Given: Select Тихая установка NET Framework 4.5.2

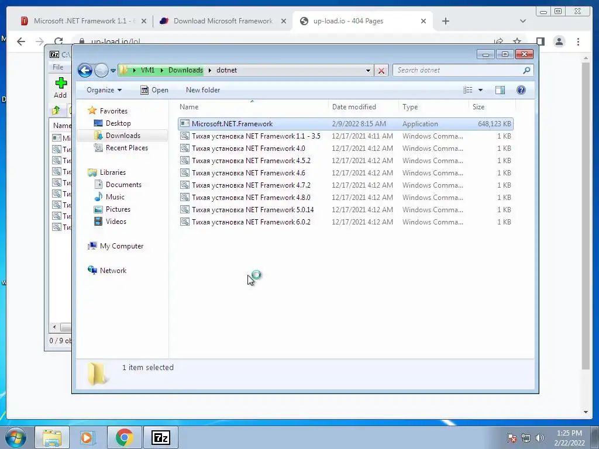Looking at the screenshot, I should coord(346,160).
